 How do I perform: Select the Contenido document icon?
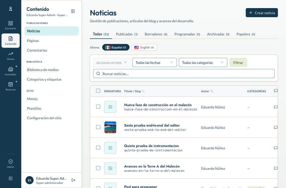click(11, 38)
